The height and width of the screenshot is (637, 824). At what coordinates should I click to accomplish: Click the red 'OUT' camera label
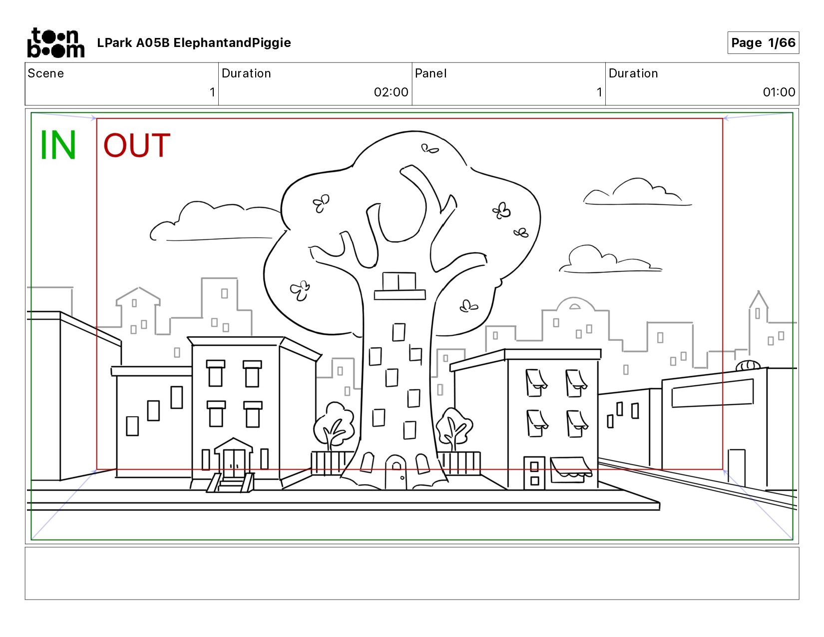pos(137,145)
